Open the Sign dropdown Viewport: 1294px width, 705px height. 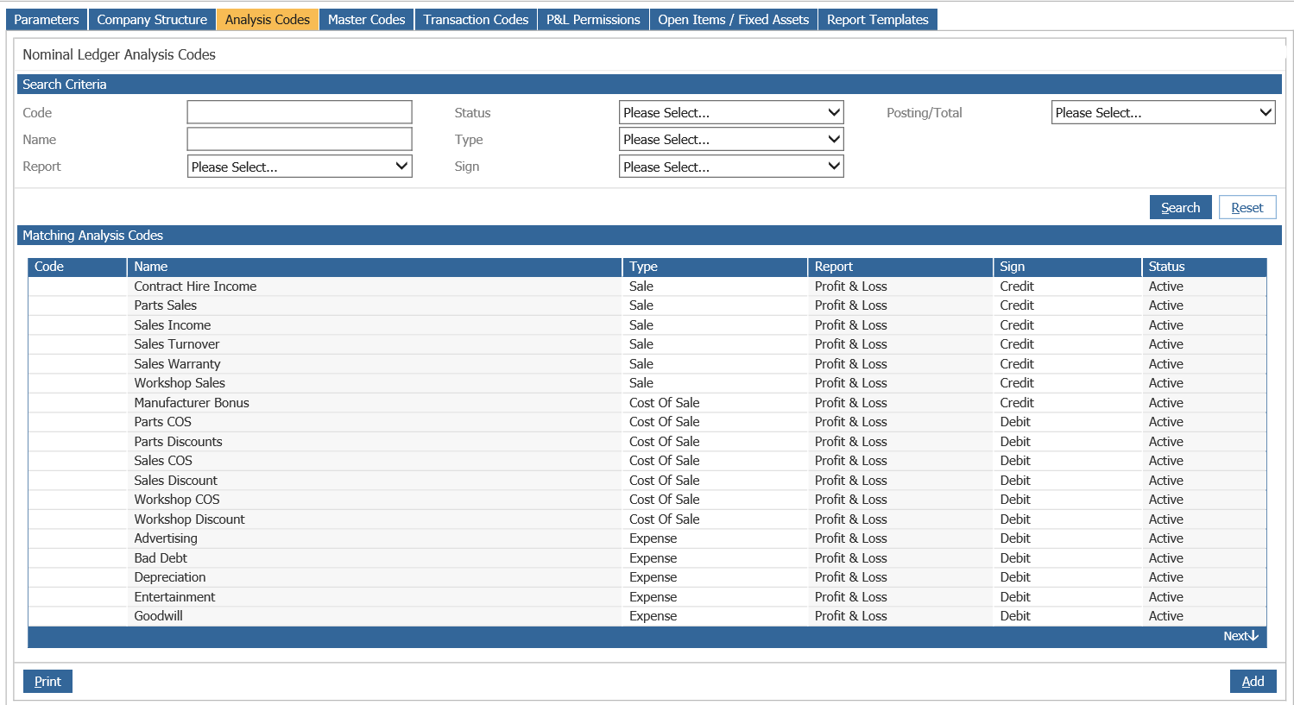coord(730,166)
